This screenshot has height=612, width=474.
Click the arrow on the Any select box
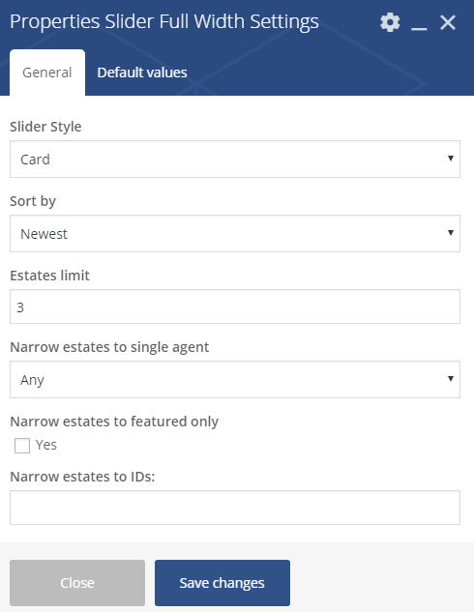(x=451, y=379)
